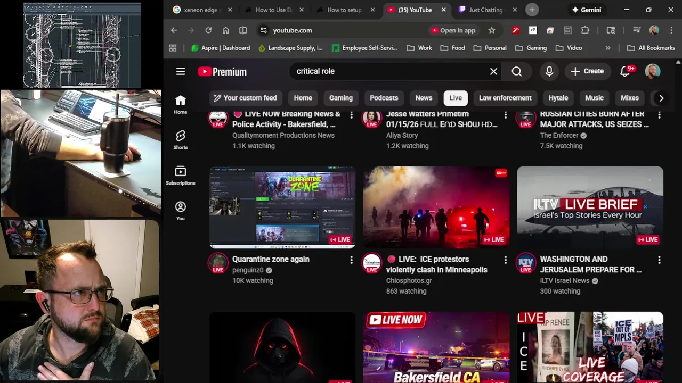This screenshot has height=383, width=682.
Task: Play the ILTV Live Brief thumbnail
Action: pyautogui.click(x=590, y=207)
